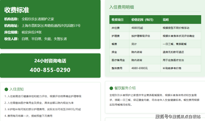Image resolution: width=205 pixels, height=121 pixels.
Task: Click institution name 全程玖玖长者照护之家
Action: (38, 19)
